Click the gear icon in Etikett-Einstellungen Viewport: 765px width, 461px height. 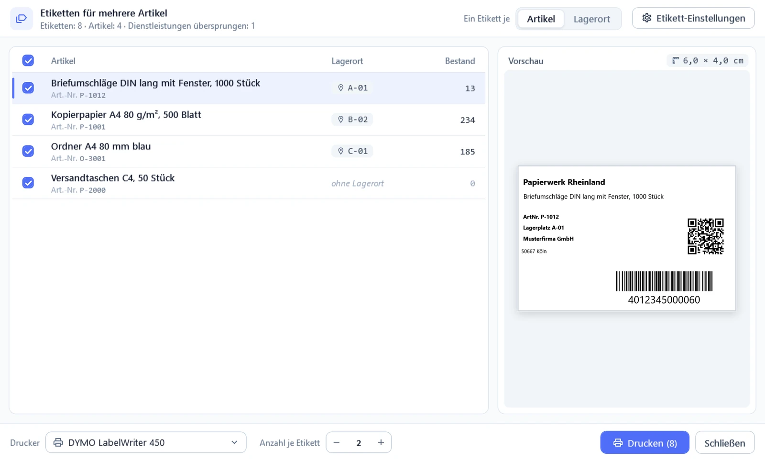coord(646,18)
